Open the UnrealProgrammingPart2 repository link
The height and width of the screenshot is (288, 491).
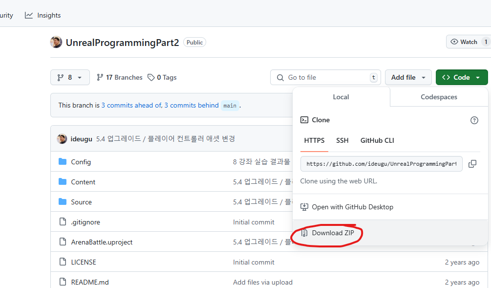tap(122, 43)
